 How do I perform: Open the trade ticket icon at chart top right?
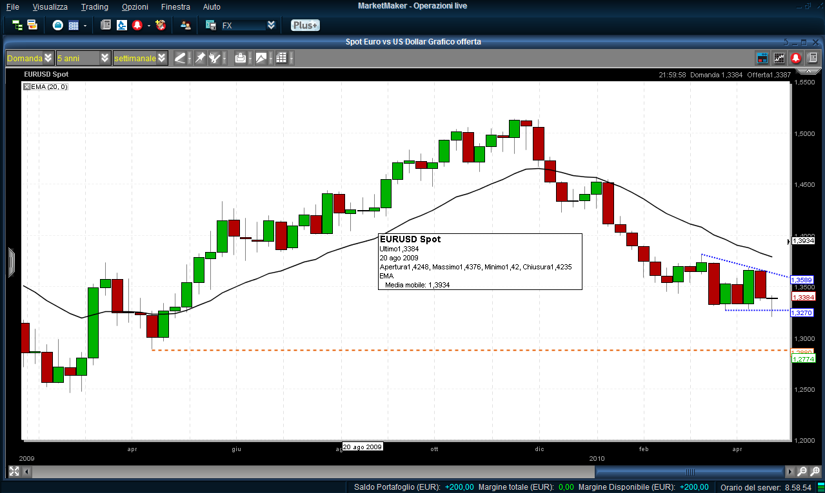coord(762,58)
